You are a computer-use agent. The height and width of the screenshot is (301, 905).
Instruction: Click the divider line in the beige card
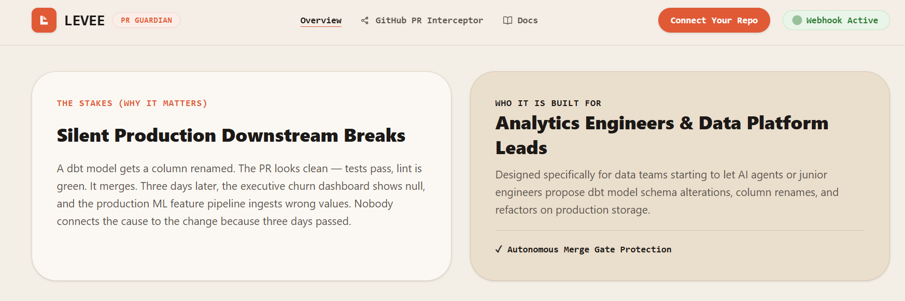(x=680, y=230)
